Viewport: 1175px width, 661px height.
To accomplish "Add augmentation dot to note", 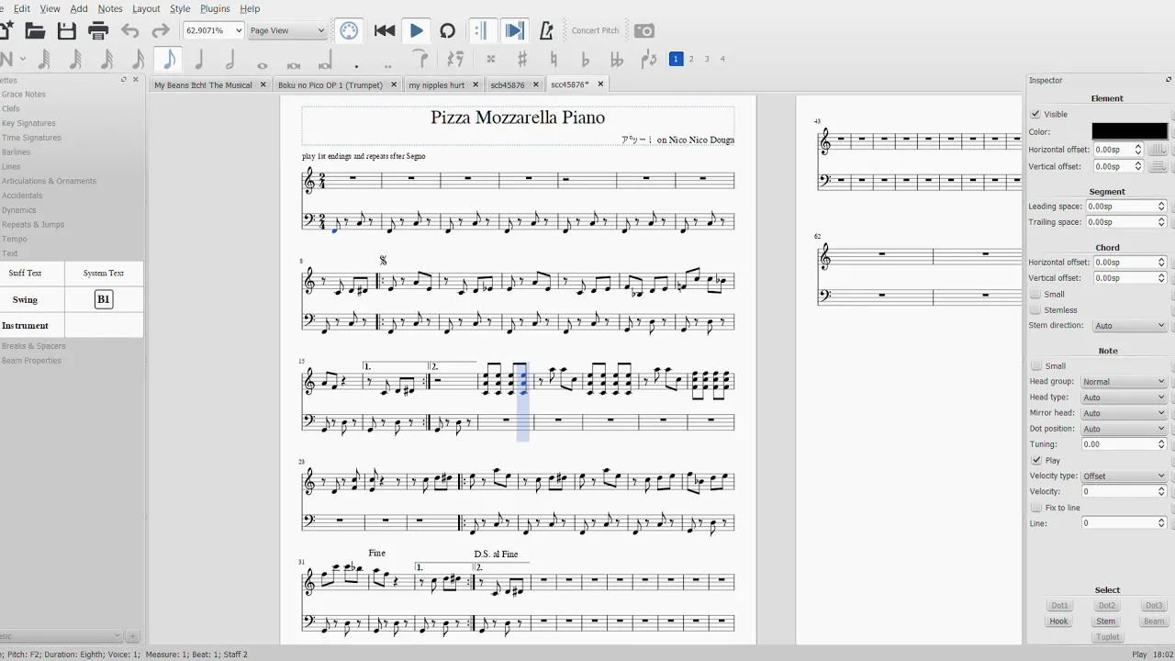I will tap(356, 64).
